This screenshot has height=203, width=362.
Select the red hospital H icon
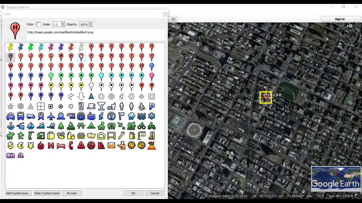click(x=51, y=146)
